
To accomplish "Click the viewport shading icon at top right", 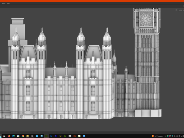I will pyautogui.click(x=176, y=10).
